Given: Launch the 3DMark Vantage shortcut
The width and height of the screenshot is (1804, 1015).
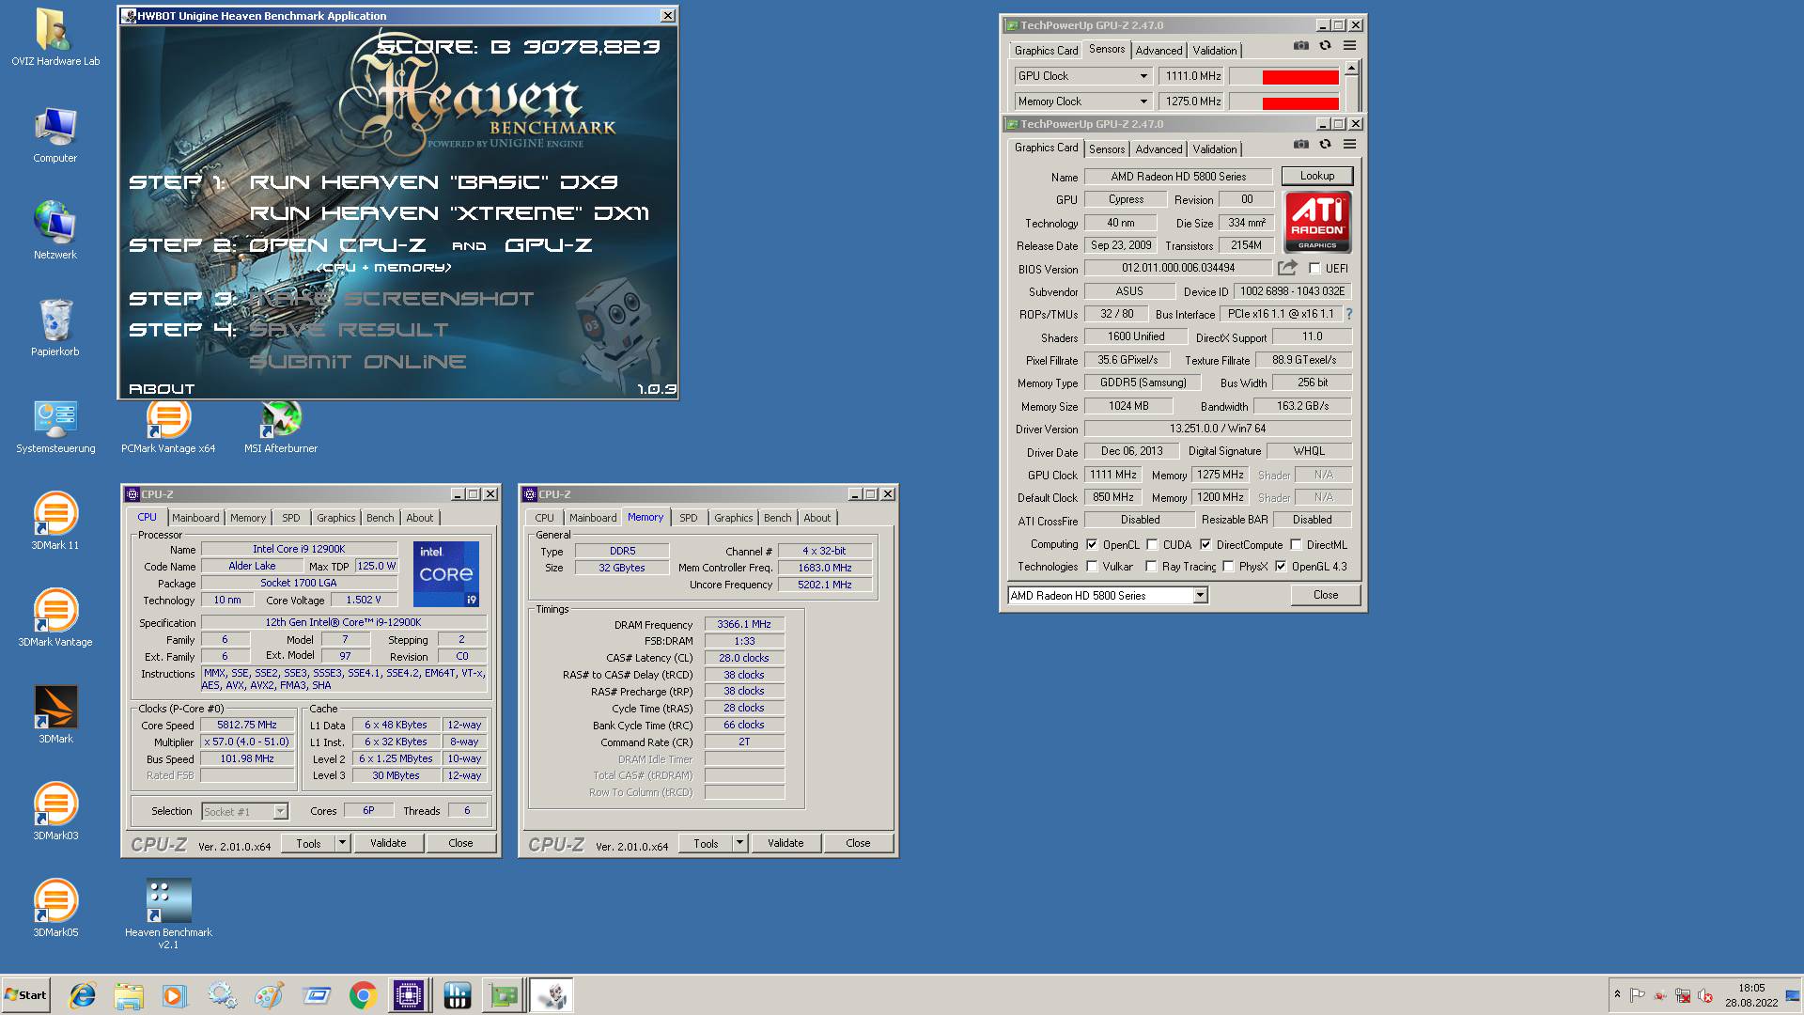Looking at the screenshot, I should click(x=54, y=618).
